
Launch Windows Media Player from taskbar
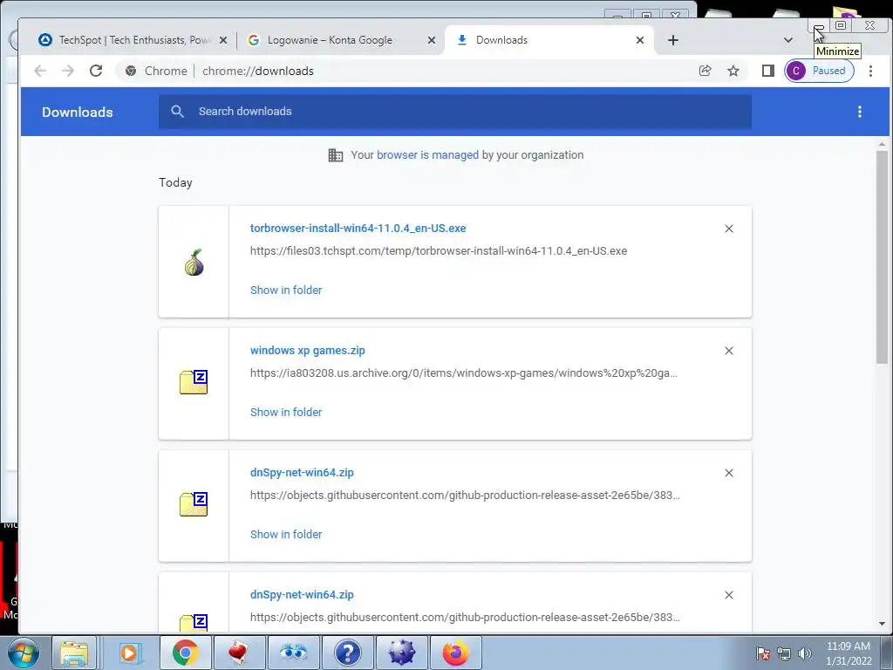(130, 653)
